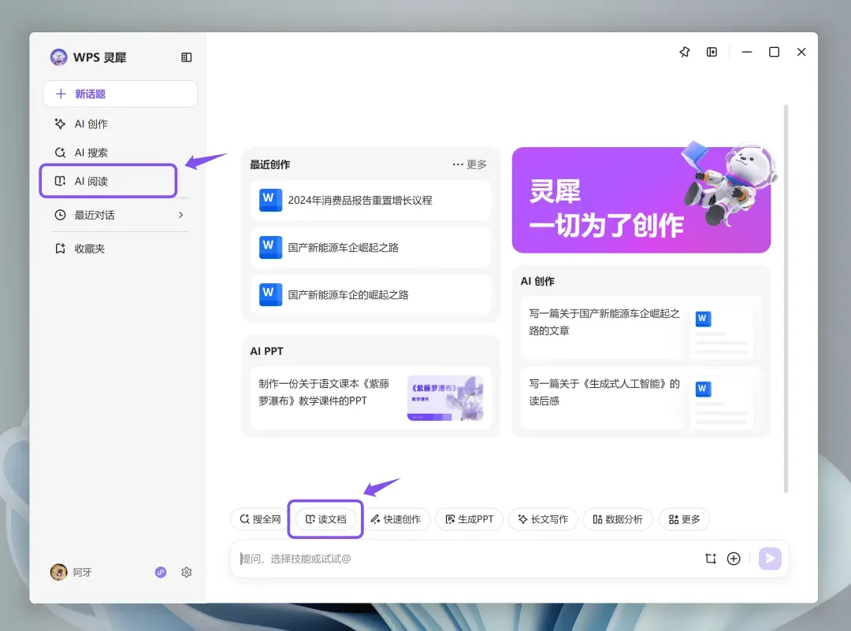Start a 新话题
This screenshot has height=631, width=851.
pos(121,94)
